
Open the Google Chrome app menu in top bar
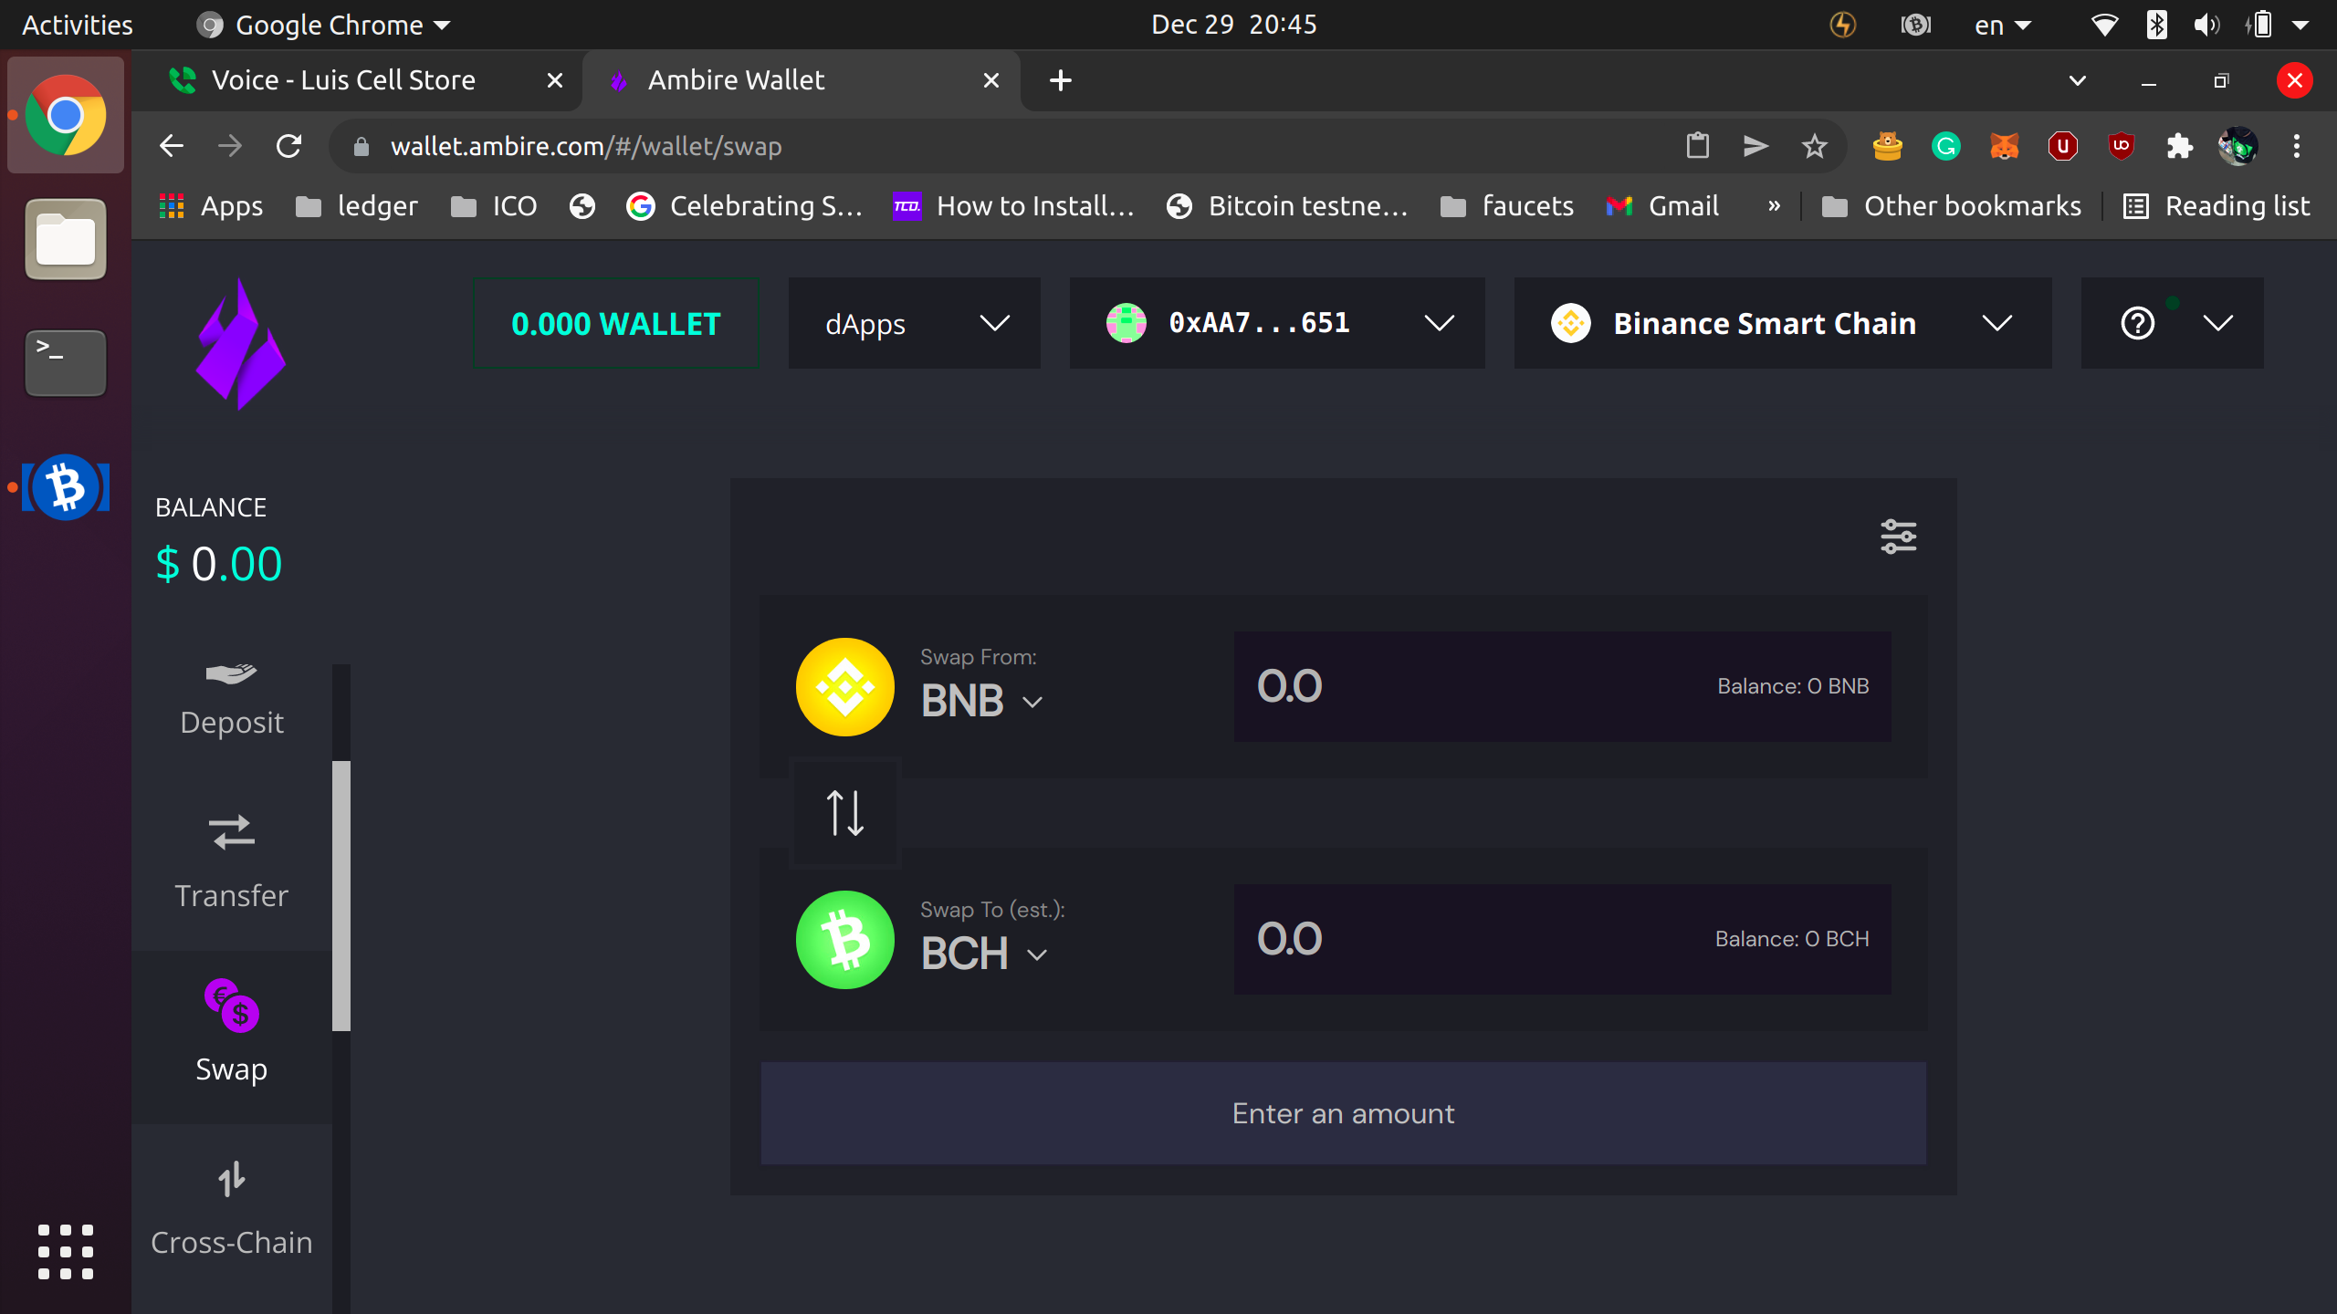click(324, 25)
